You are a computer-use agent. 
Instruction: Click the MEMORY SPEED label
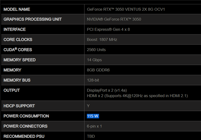pos(19,60)
